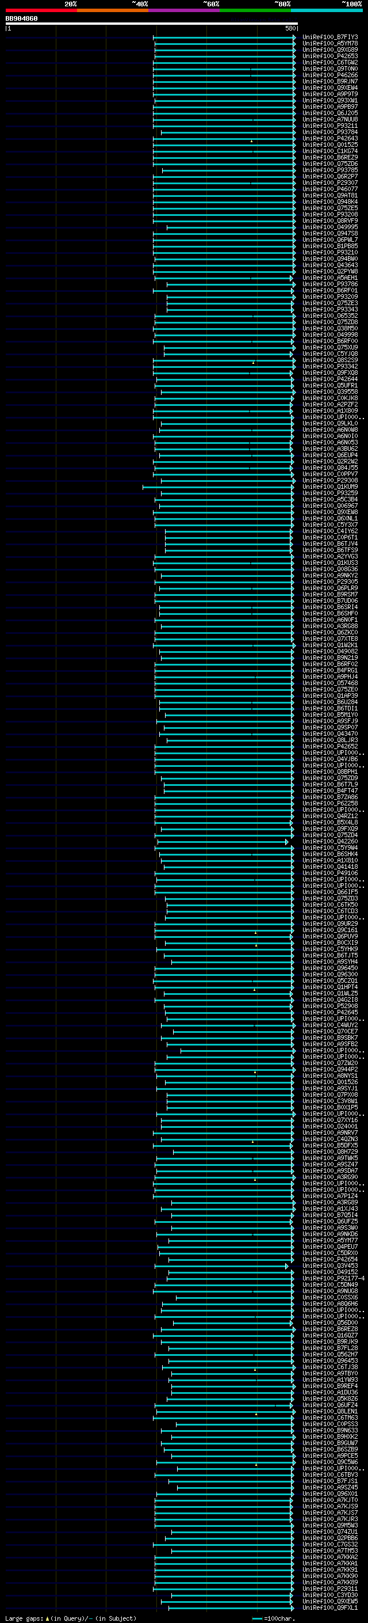Select the UniRef100_B9RJN7 label
368x1623 pixels.
coord(329,81)
